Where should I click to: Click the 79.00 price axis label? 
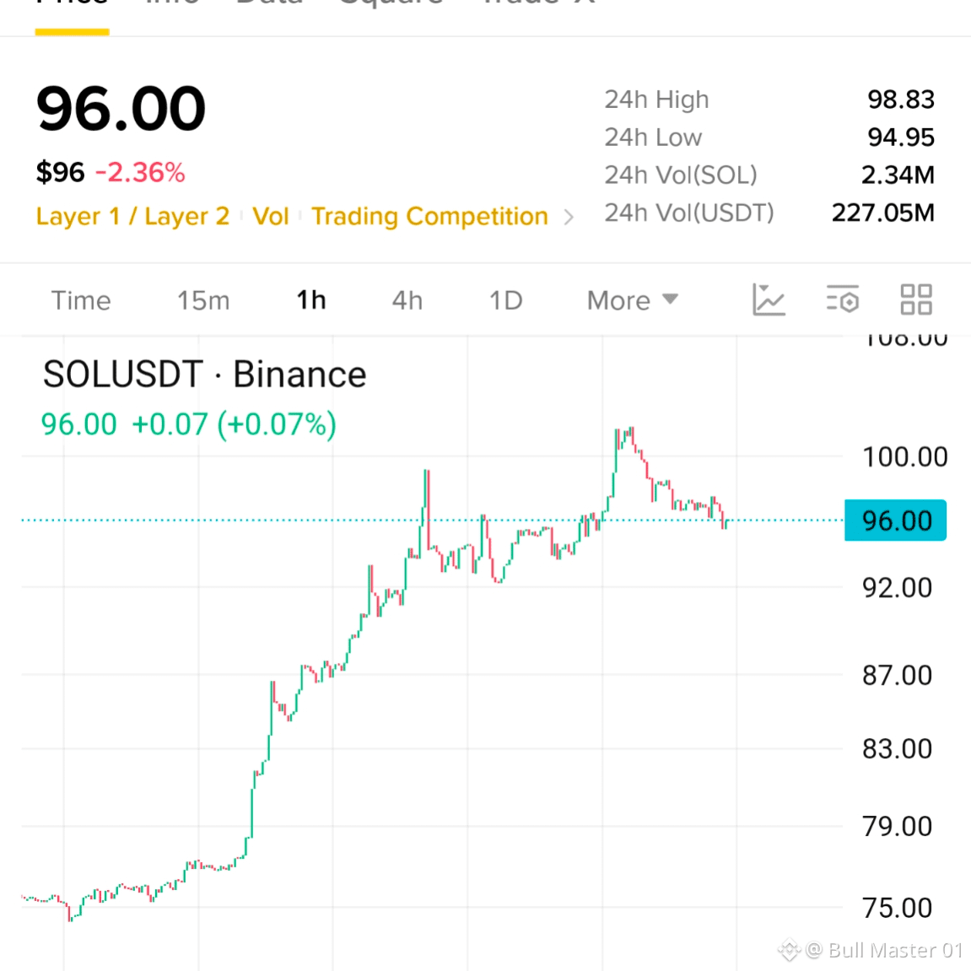pos(898,826)
